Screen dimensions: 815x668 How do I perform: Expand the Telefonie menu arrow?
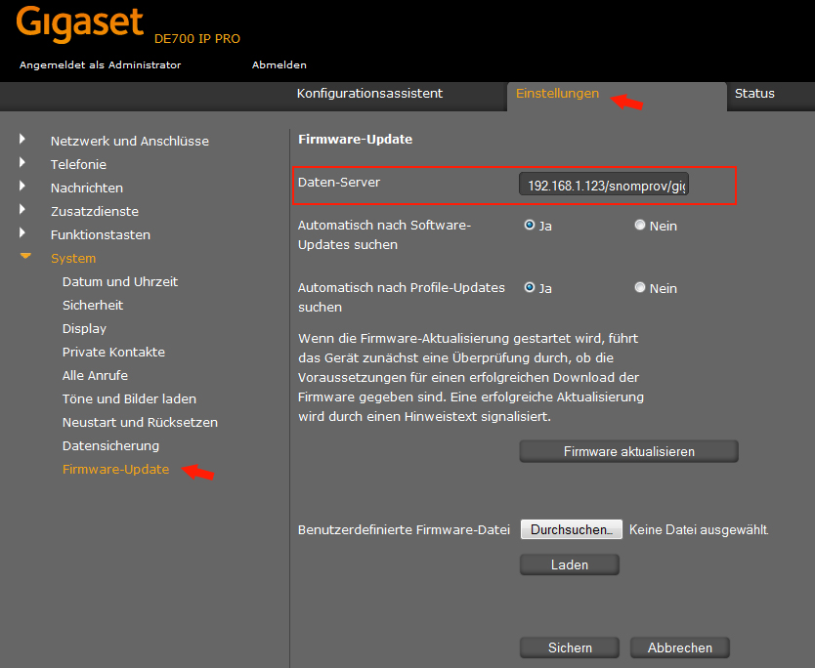point(22,163)
